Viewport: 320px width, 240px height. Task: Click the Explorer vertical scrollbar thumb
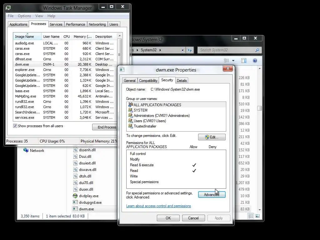click(259, 108)
